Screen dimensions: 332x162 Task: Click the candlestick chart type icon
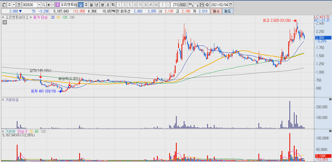[191, 5]
